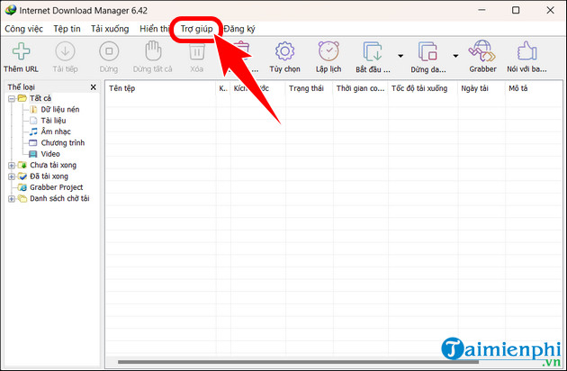Screen dimensions: 567x371
Task: Close the Thể loại categories panel
Action: [x=94, y=87]
